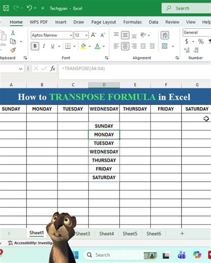
Task: Toggle Center horizontal alignment
Action: coord(125,46)
